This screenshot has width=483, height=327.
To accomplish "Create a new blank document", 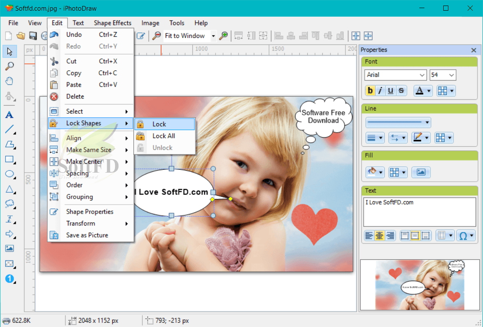I will pos(8,36).
